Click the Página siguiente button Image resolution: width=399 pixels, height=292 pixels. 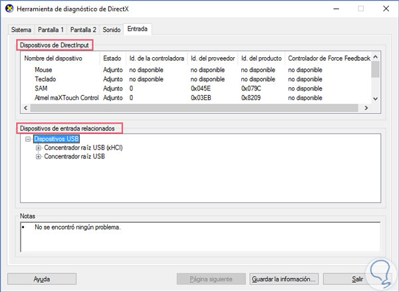[211, 279]
